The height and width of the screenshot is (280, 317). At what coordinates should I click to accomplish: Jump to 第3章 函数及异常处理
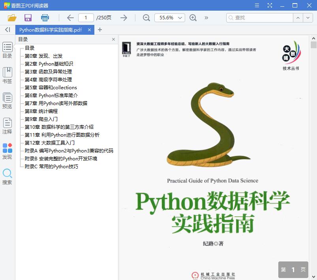click(48, 71)
